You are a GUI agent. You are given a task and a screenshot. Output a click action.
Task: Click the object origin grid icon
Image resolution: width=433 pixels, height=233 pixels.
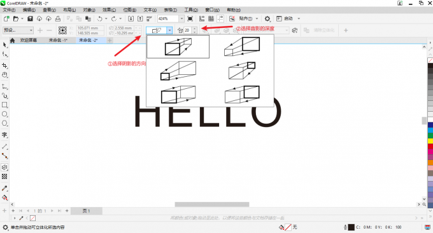[x=62, y=30]
